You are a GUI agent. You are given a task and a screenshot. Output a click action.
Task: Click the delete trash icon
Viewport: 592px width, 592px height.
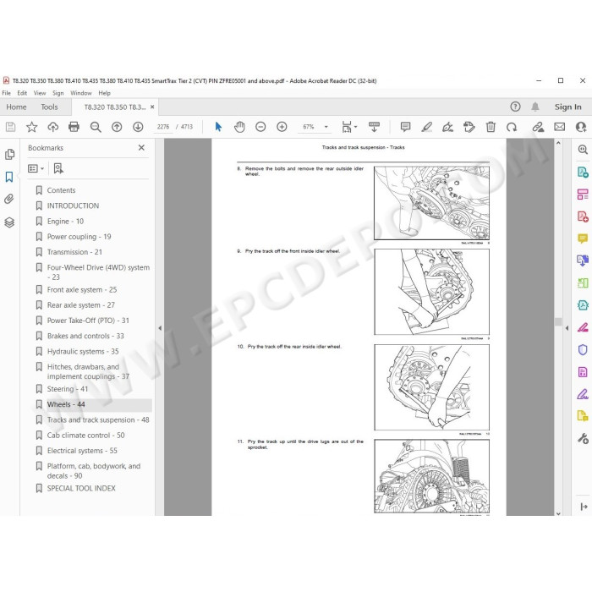click(x=491, y=127)
